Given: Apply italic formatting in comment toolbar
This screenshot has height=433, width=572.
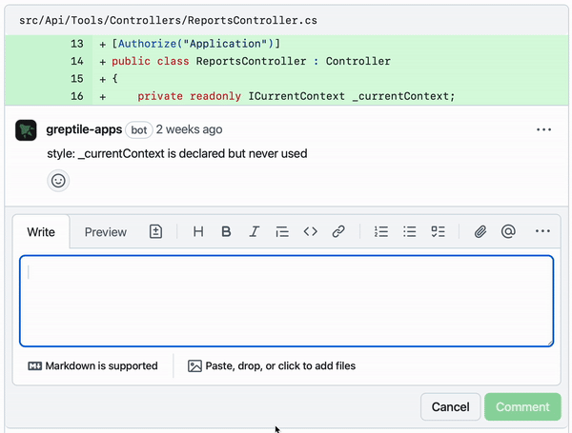Looking at the screenshot, I should [254, 231].
